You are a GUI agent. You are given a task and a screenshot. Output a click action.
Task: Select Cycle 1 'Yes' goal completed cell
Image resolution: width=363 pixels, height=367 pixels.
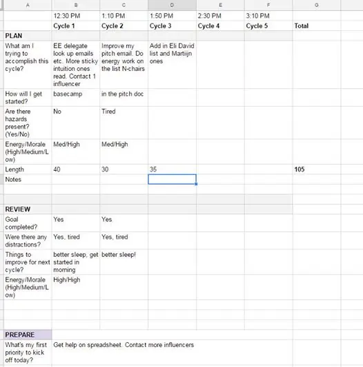click(x=76, y=223)
